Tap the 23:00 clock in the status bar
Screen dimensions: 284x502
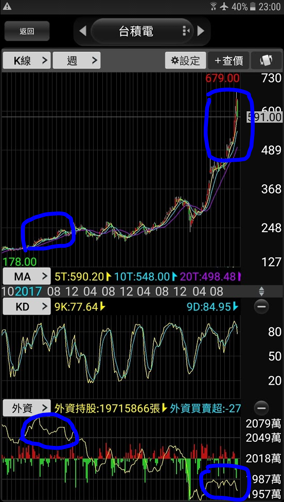tap(270, 6)
